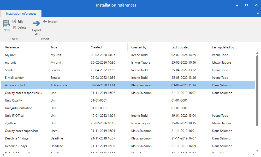This screenshot has width=261, height=157.
Task: Collapse the ribbon with the chevron
Action: point(258,13)
